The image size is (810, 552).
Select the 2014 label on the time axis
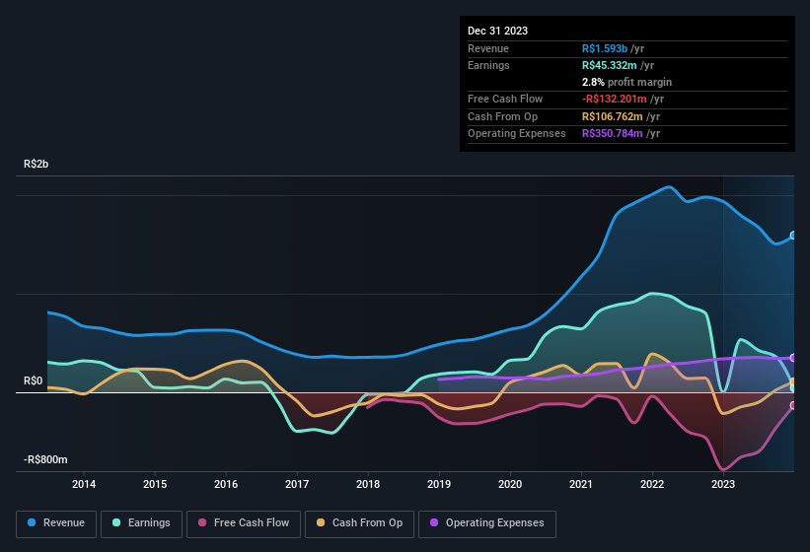point(84,484)
